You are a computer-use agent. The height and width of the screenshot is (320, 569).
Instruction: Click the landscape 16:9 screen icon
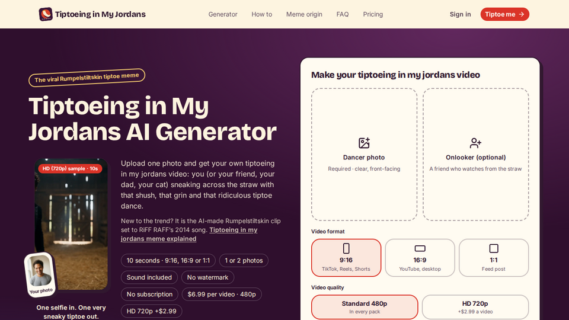(420, 248)
